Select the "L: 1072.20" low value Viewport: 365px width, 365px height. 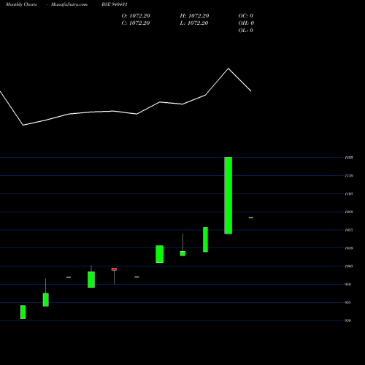click(x=194, y=23)
